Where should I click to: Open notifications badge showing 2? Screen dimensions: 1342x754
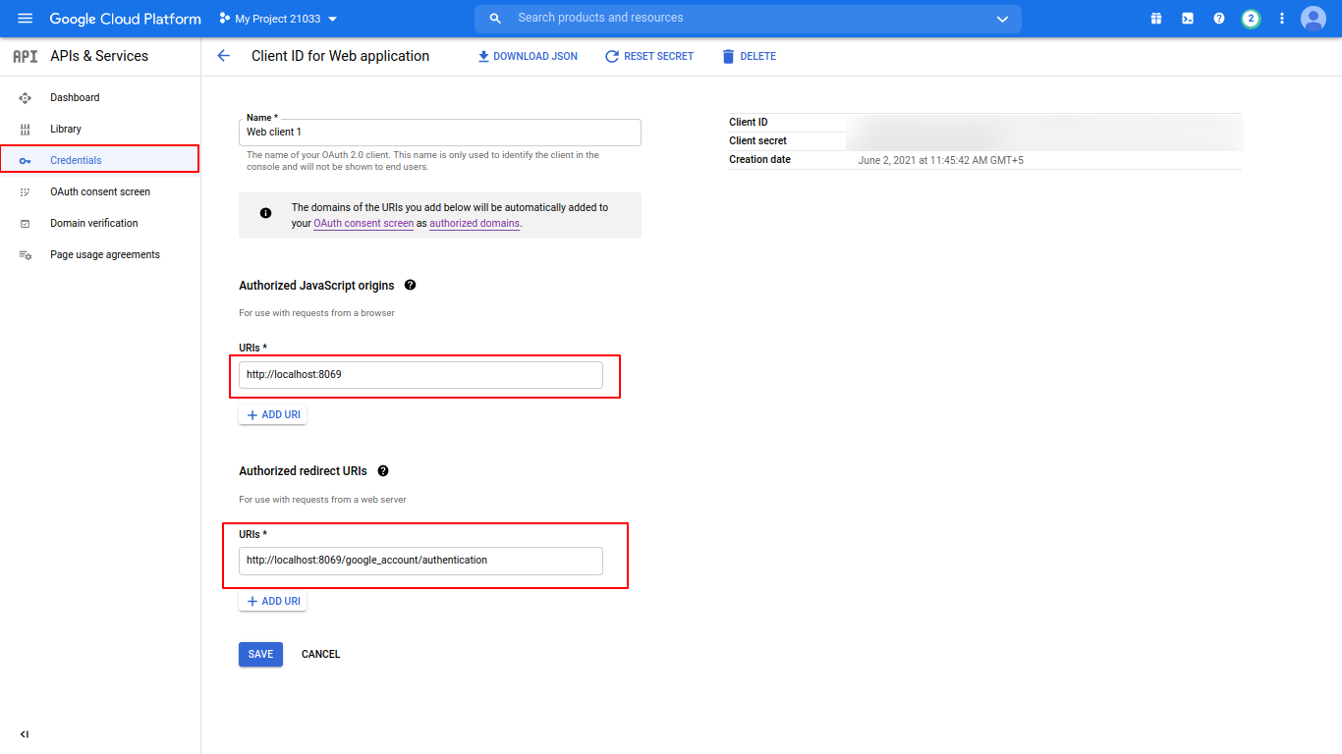tap(1251, 19)
